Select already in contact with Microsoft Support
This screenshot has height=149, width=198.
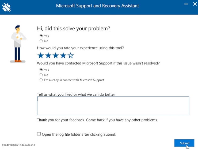tap(41, 80)
